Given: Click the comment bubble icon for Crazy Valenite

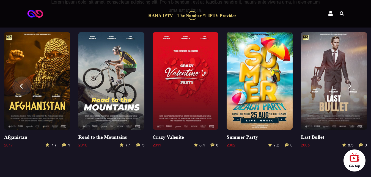Looking at the screenshot, I should [x=212, y=145].
